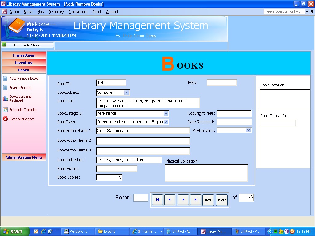The image size is (315, 236).
Task: Open the View menu
Action: 41,12
